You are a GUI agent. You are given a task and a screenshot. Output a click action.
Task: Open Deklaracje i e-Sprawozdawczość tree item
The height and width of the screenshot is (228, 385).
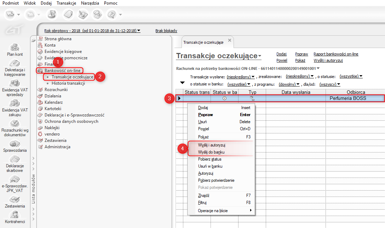click(74, 115)
